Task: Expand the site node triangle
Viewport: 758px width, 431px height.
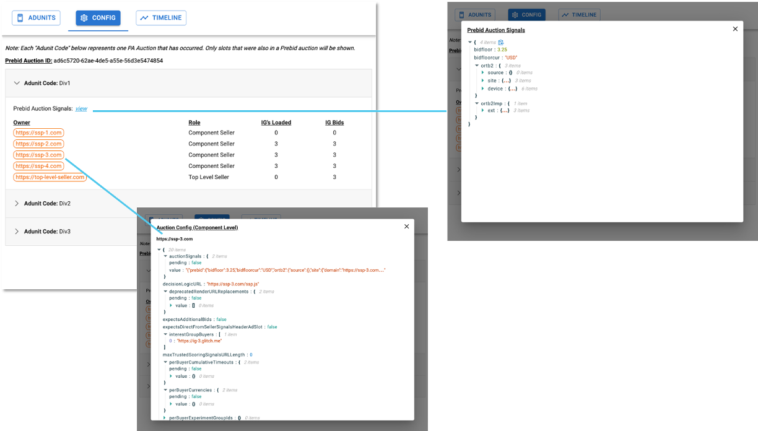Action: [483, 81]
